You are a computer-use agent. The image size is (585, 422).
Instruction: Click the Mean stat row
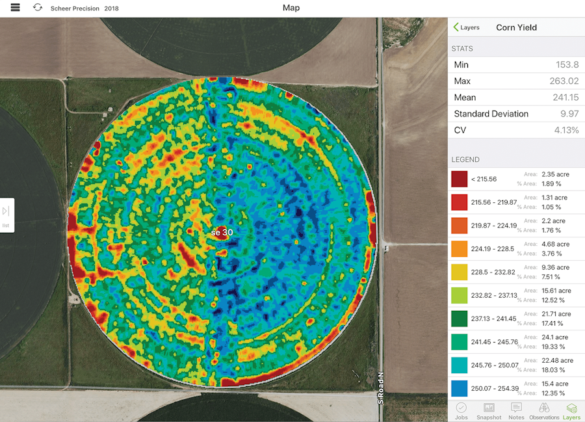tap(516, 98)
